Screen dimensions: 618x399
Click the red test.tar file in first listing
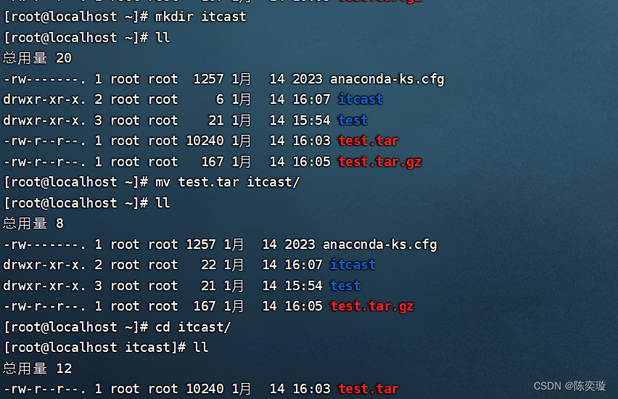tap(368, 140)
